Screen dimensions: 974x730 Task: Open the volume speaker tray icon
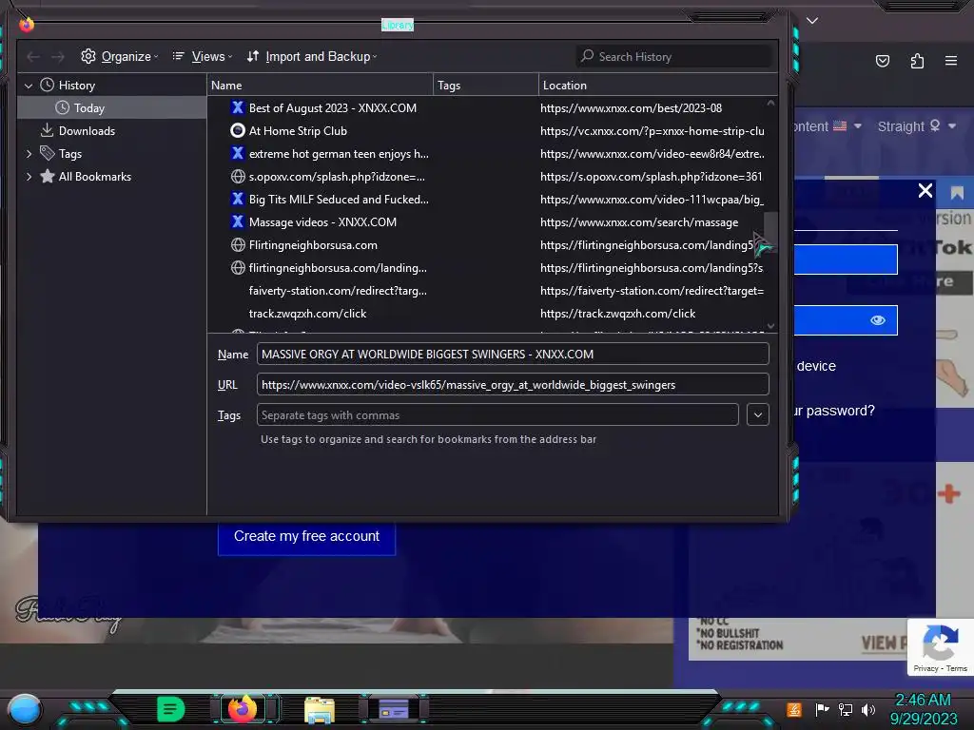pyautogui.click(x=868, y=709)
